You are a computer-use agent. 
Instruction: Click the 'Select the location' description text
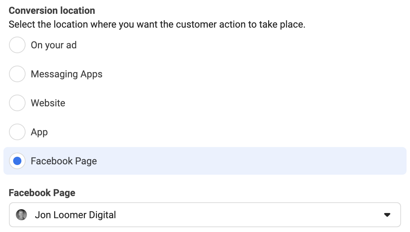(157, 24)
